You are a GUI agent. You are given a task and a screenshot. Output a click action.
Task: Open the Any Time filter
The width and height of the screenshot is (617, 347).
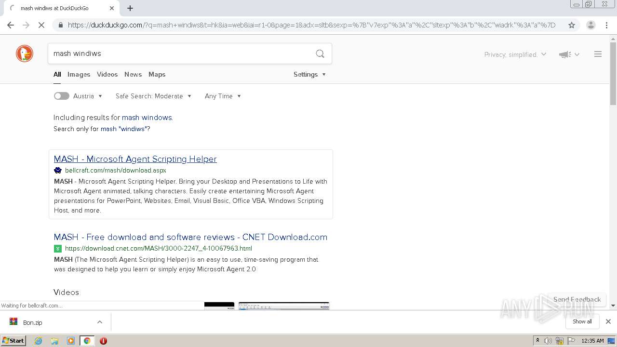pos(223,96)
